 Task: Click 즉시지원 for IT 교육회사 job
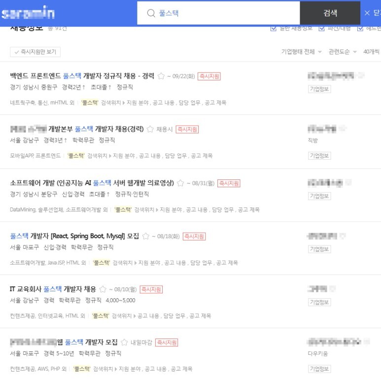click(151, 289)
